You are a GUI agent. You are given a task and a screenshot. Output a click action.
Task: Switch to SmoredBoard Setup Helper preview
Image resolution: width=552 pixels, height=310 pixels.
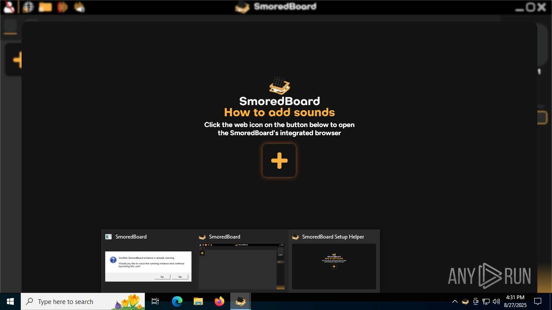[334, 261]
